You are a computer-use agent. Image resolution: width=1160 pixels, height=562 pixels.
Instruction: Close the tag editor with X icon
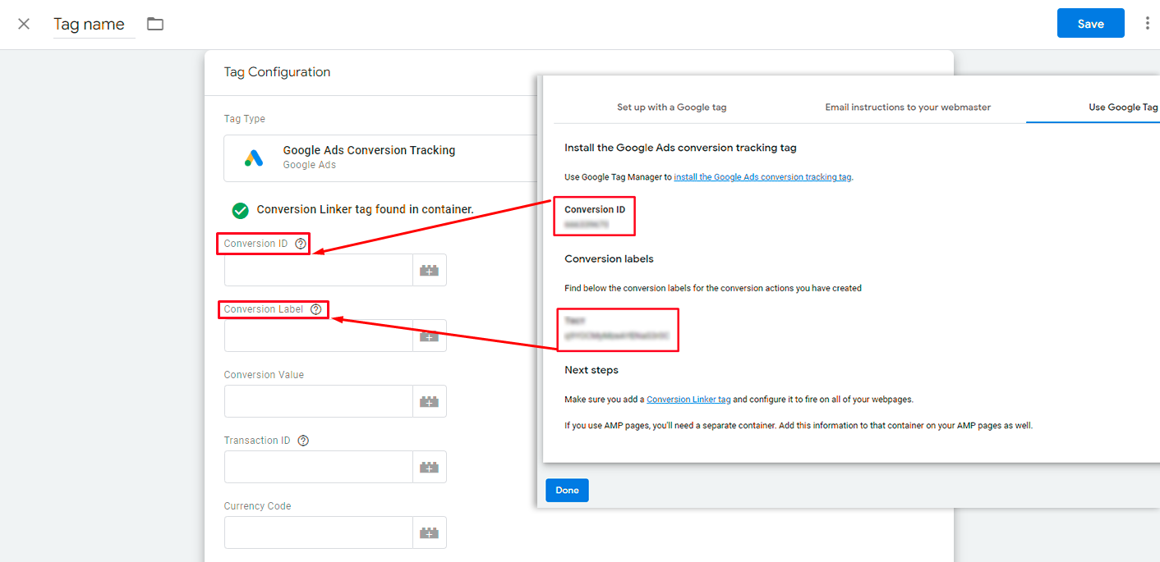(x=24, y=24)
